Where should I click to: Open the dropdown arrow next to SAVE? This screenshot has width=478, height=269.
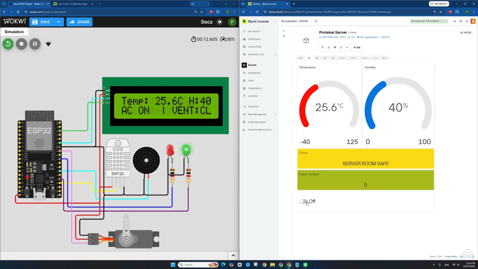click(x=59, y=22)
